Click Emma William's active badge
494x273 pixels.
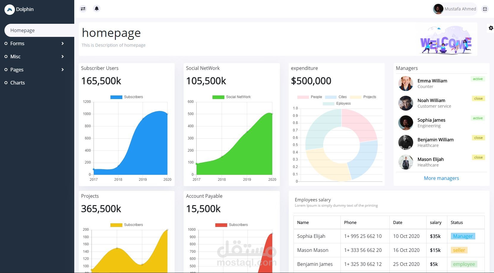[x=478, y=79]
